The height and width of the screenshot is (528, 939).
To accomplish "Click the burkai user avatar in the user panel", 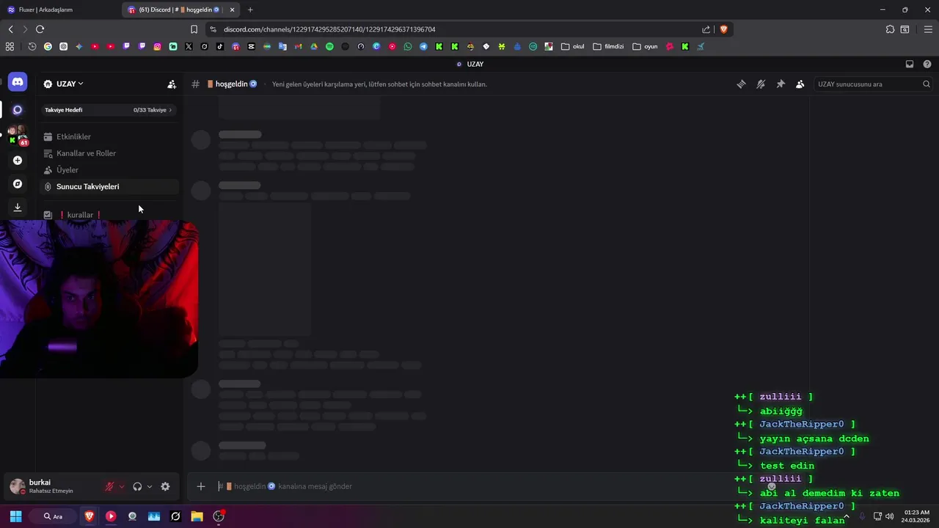I will [x=18, y=486].
